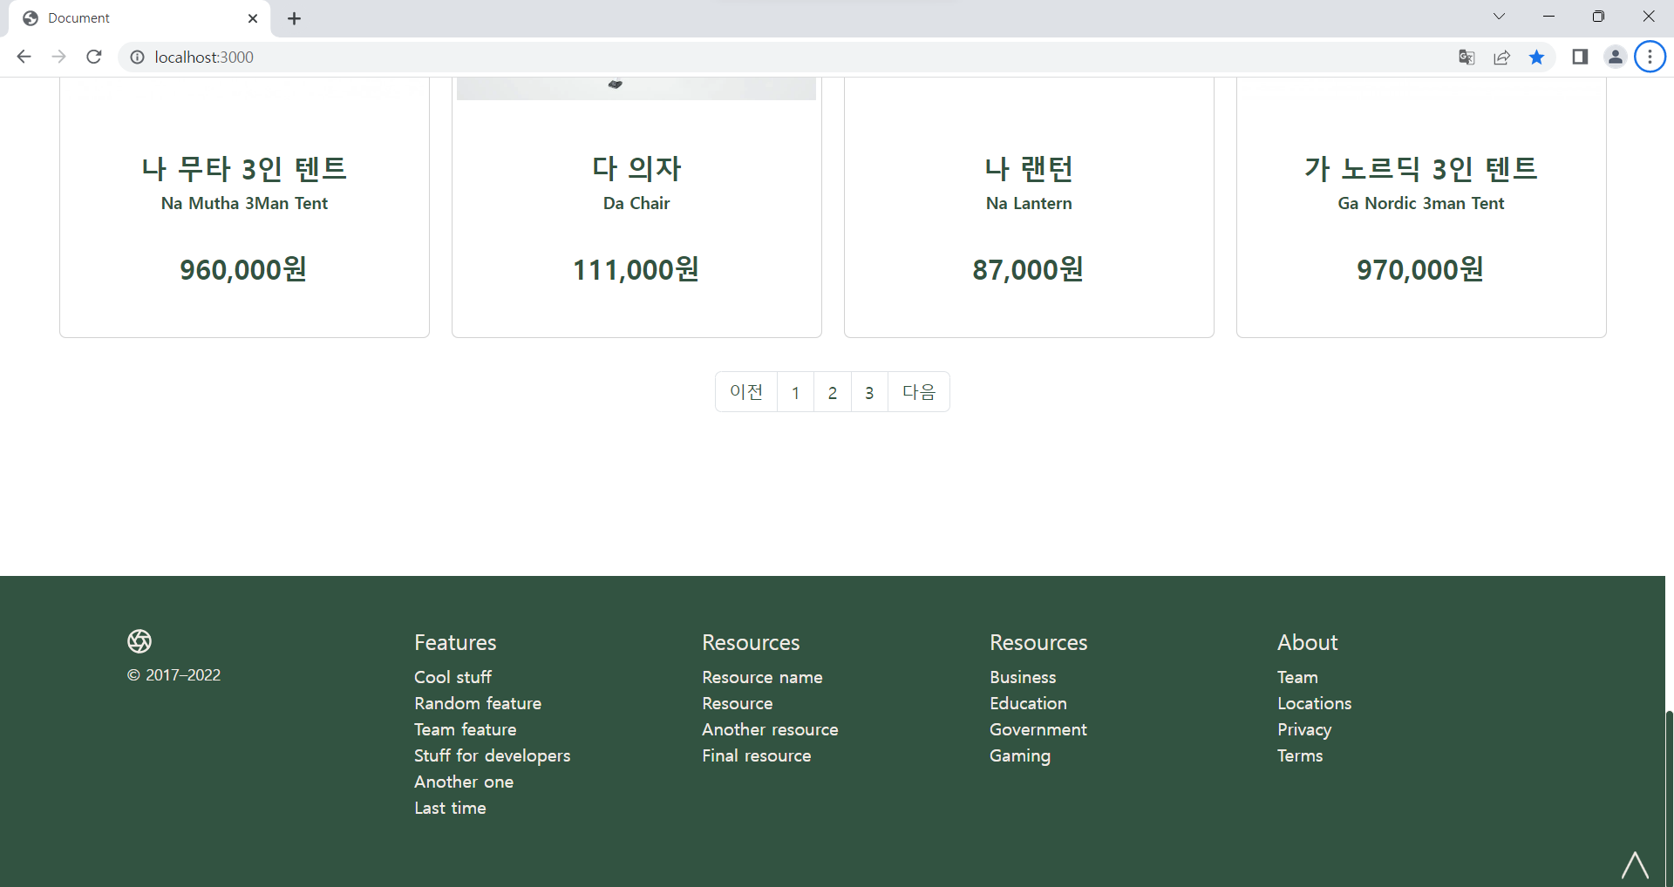Open the Education footer link
The image size is (1674, 887).
(1028, 703)
